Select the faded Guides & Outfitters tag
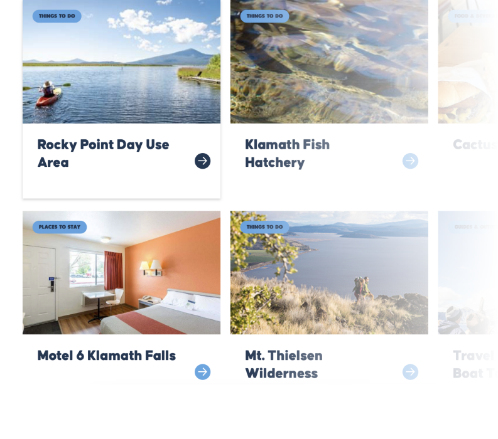The image size is (498, 439). click(473, 227)
